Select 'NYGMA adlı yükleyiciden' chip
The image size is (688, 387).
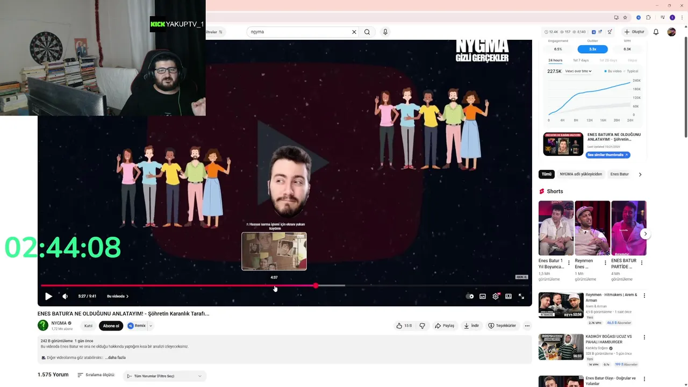coord(580,174)
